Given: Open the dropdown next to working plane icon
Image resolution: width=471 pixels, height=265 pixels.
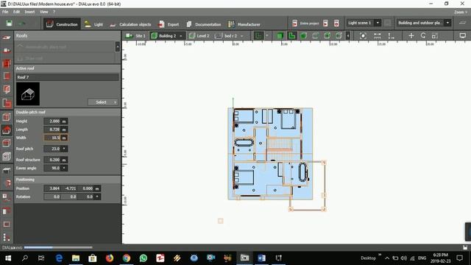Looking at the screenshot, I should coord(266,36).
